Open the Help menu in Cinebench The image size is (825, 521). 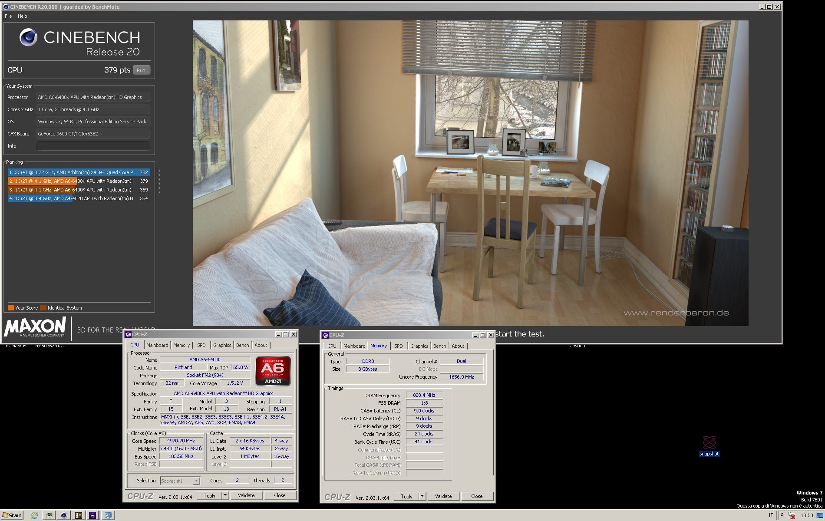click(x=23, y=16)
